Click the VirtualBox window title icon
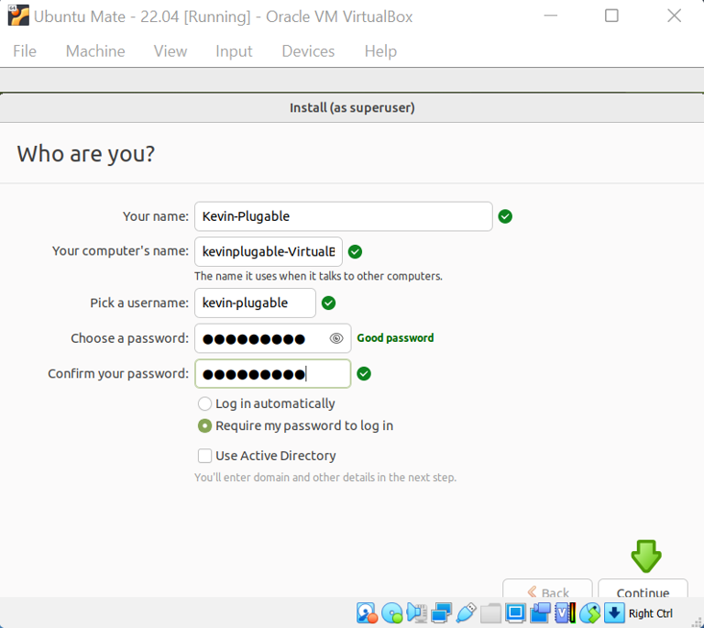This screenshot has height=628, width=704. click(x=18, y=16)
